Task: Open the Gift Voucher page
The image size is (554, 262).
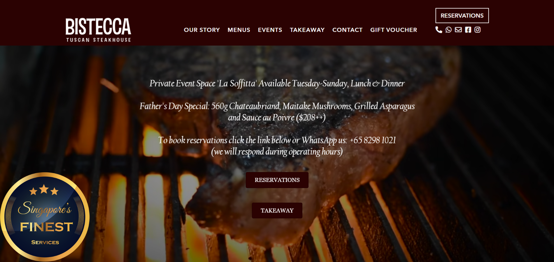Action: click(x=394, y=30)
